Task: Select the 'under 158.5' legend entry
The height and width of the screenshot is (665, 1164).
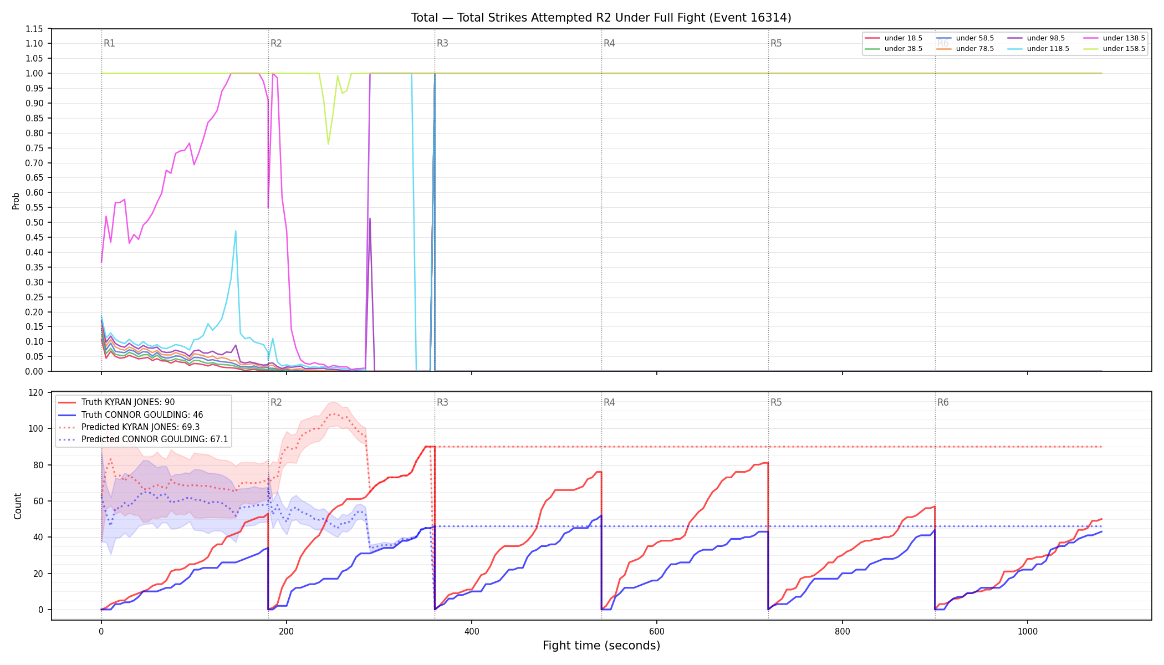Action: pyautogui.click(x=1114, y=49)
